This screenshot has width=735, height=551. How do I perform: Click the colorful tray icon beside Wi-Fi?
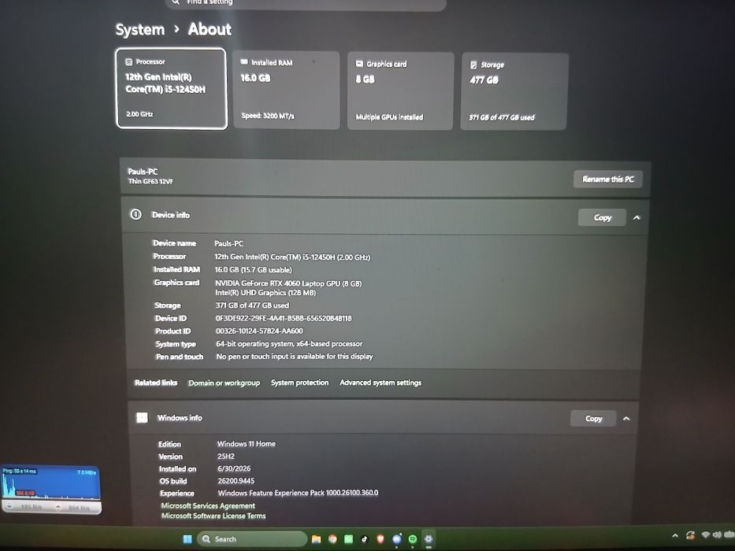[690, 535]
